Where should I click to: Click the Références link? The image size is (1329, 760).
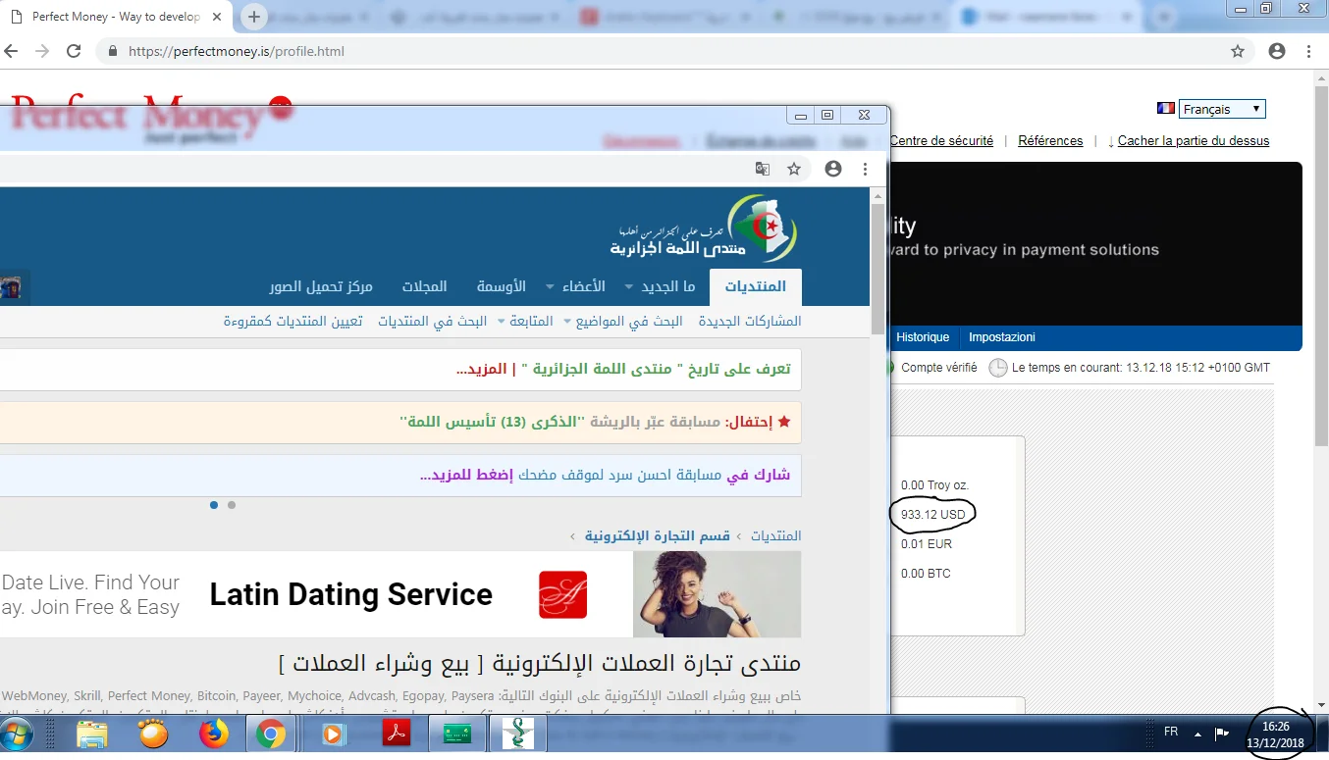1050,141
